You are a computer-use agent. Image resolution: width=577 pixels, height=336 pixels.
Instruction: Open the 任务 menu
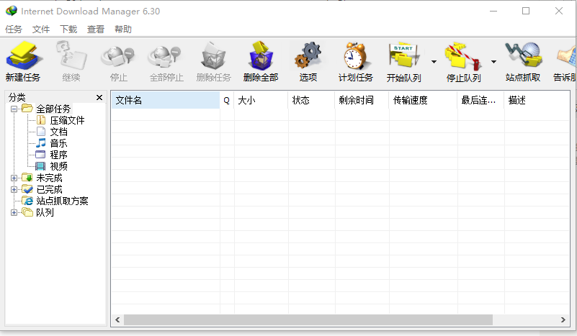click(14, 29)
